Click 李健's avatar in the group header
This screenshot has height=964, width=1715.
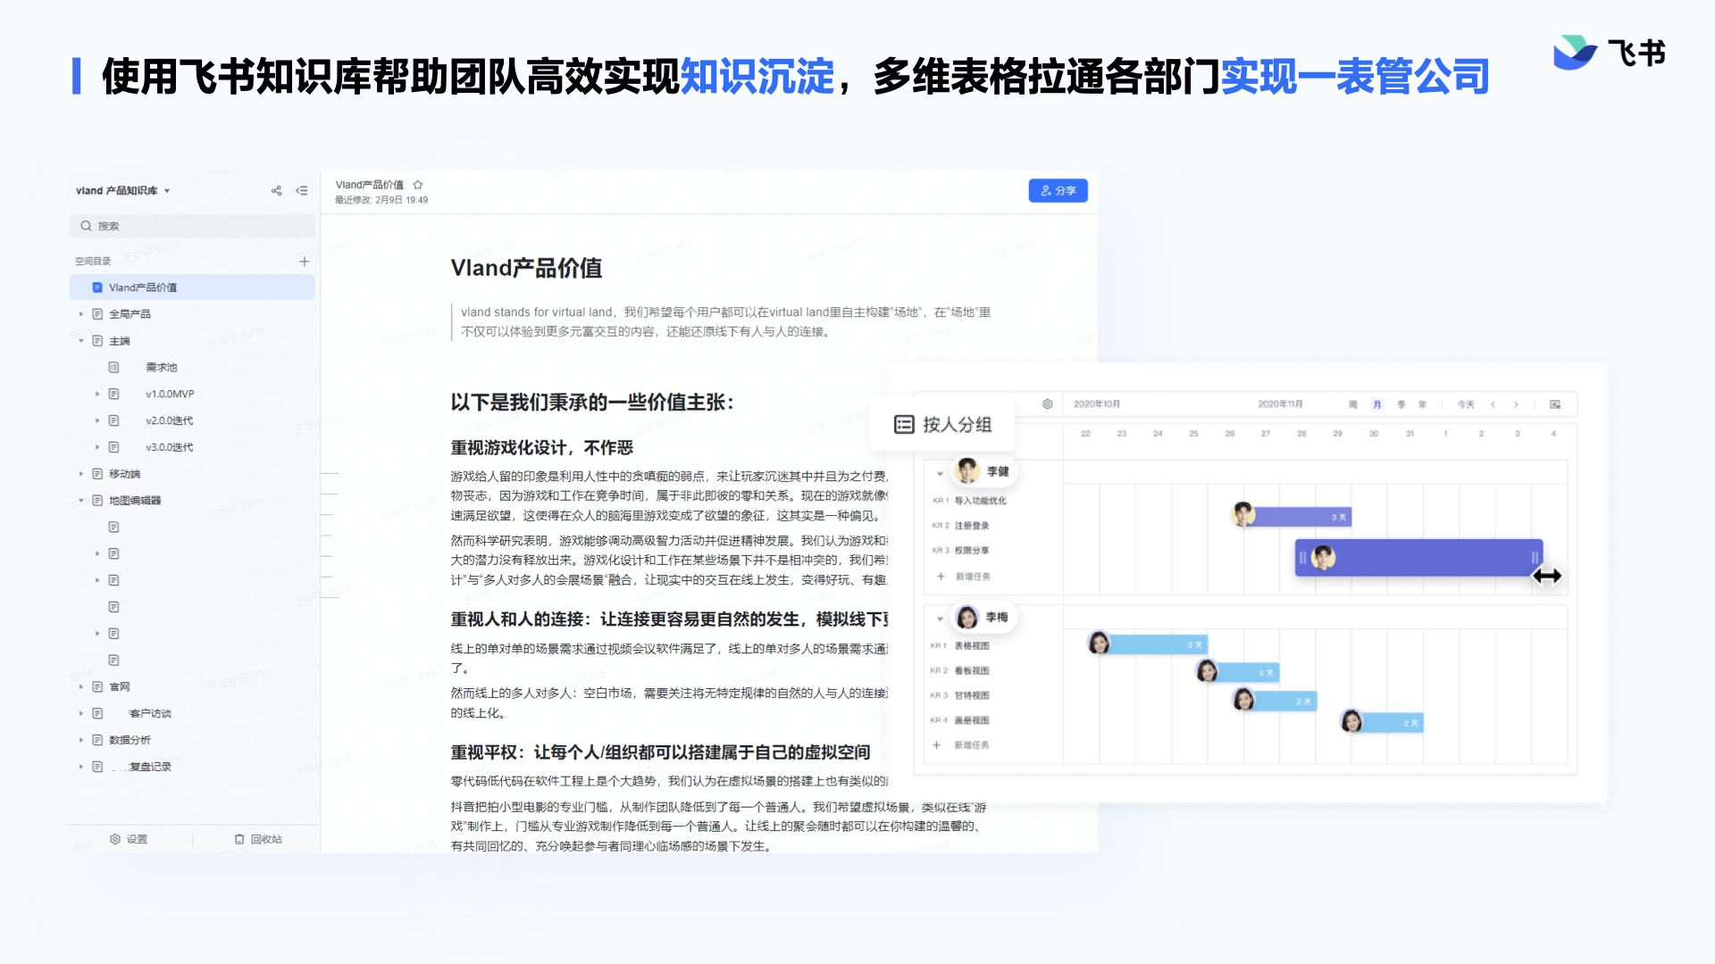[966, 470]
